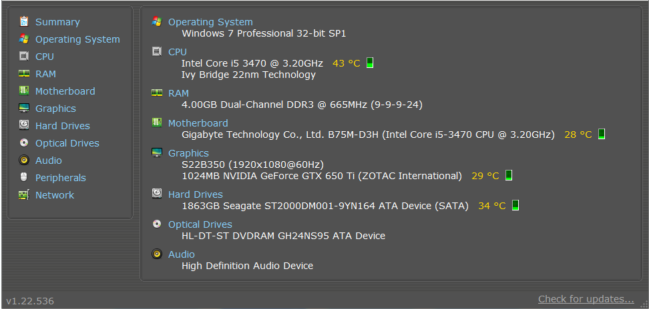The image size is (649, 309).
Task: Click the Motherboard icon in sidebar
Action: [24, 91]
